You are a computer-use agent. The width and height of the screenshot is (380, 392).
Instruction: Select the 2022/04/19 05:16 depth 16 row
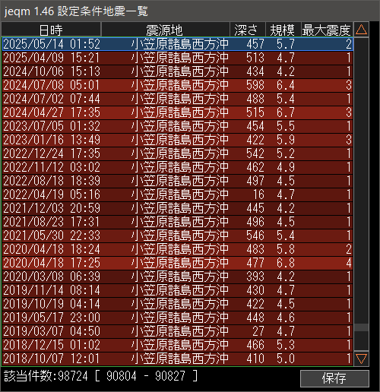[x=178, y=194]
